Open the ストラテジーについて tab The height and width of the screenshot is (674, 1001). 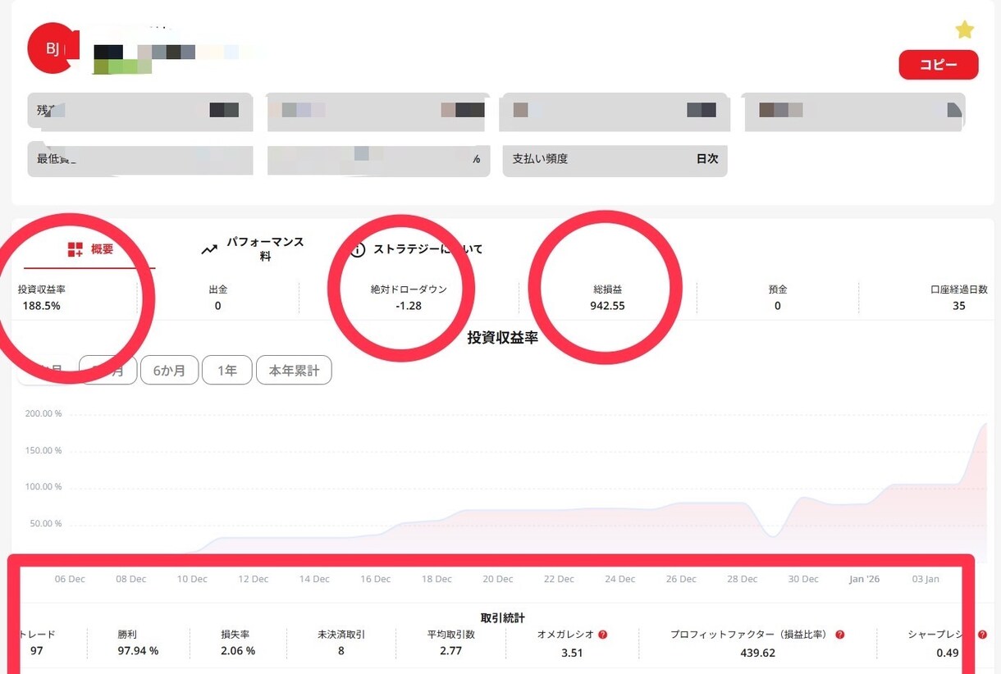(x=417, y=249)
